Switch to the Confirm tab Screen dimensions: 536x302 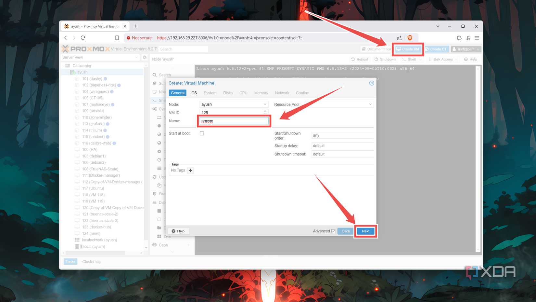coord(302,93)
